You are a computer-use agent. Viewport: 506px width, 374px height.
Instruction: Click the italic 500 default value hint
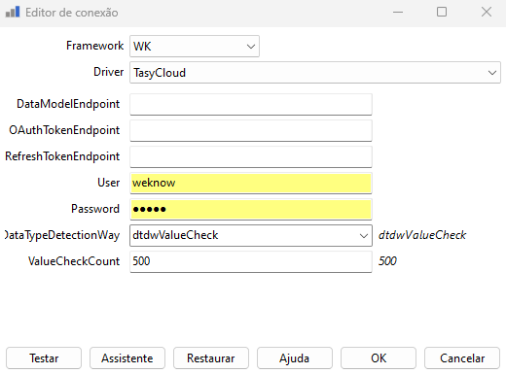click(387, 261)
